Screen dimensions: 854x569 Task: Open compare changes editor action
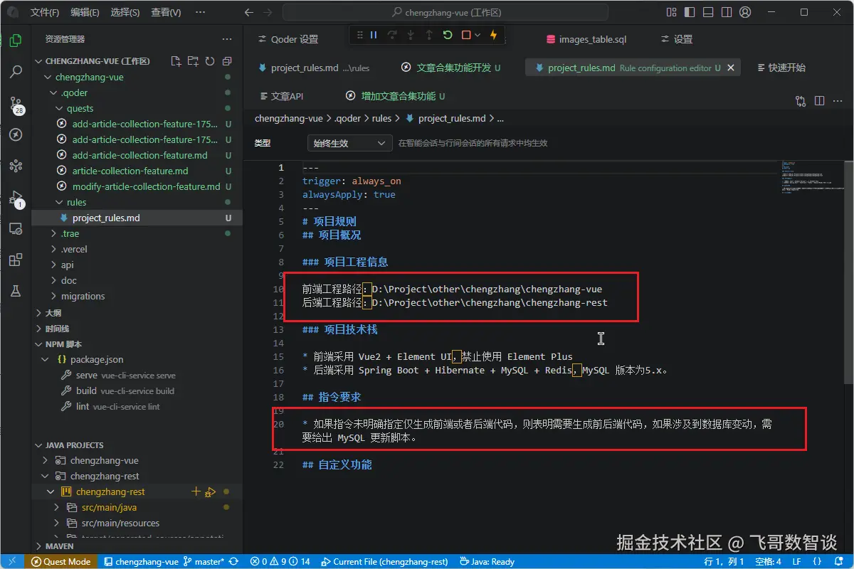801,101
